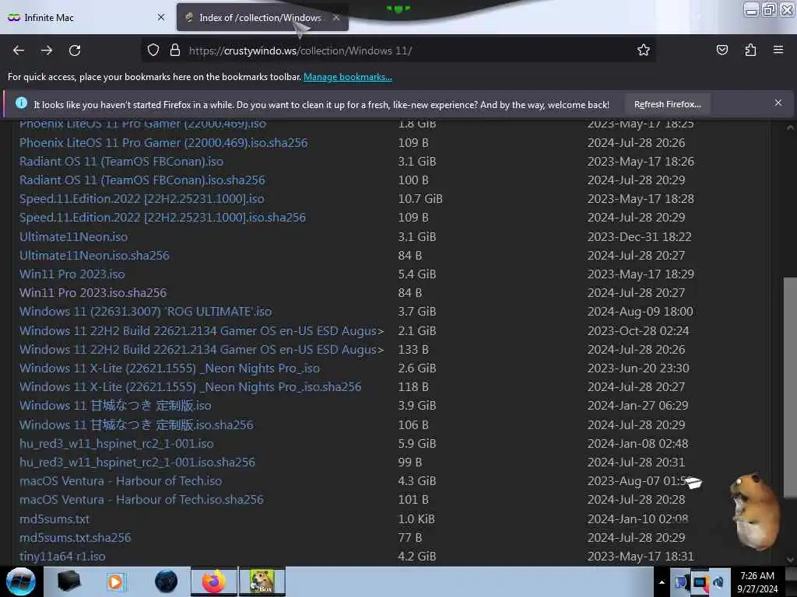Go forward with the browser forward arrow

pyautogui.click(x=47, y=51)
